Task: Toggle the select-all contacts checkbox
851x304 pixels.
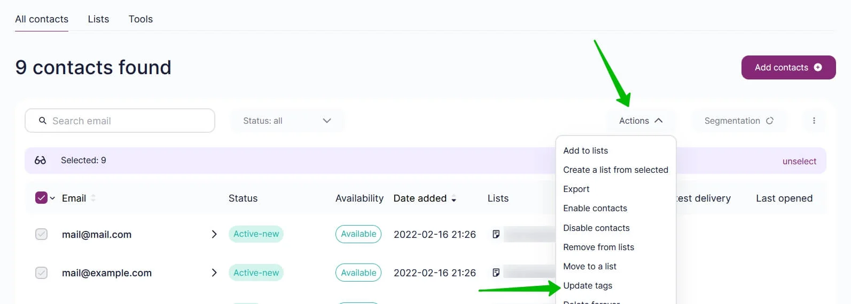Action: 41,198
